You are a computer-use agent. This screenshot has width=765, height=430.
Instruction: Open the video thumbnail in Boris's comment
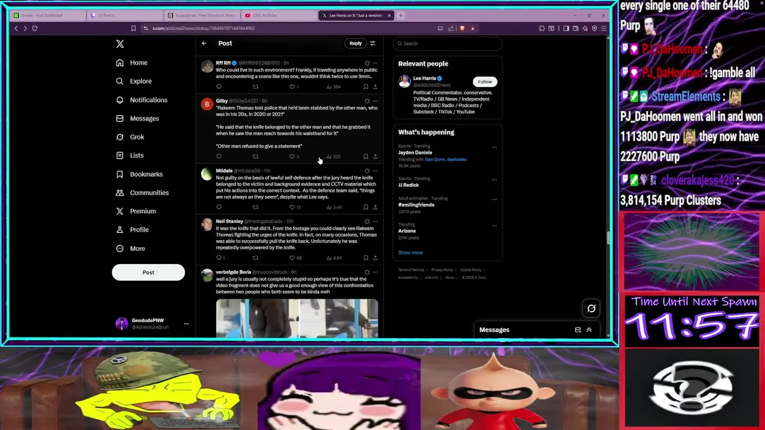point(297,318)
